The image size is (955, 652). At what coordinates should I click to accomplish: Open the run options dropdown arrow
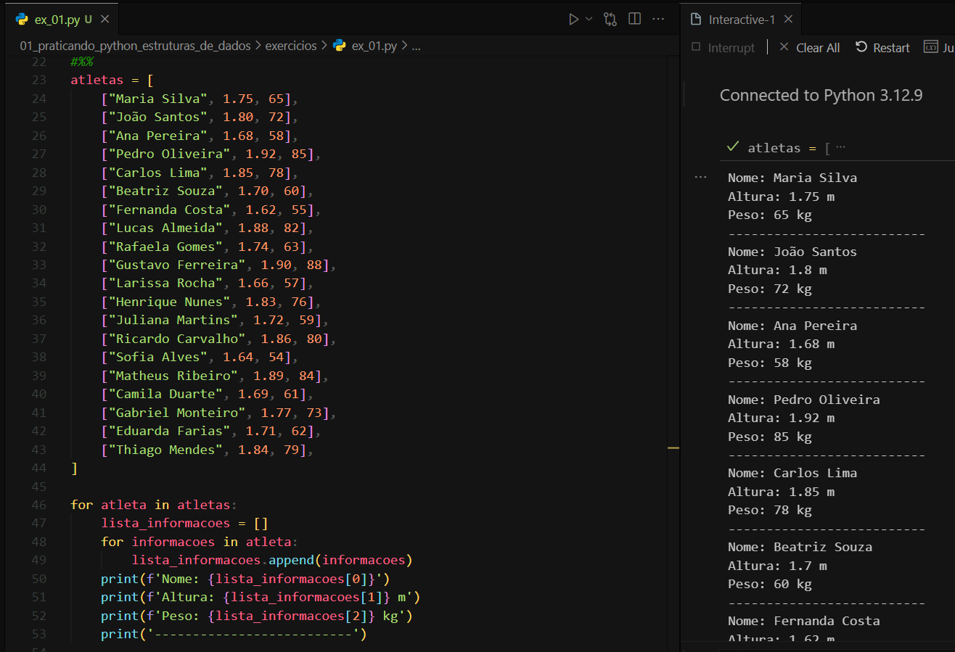point(589,20)
